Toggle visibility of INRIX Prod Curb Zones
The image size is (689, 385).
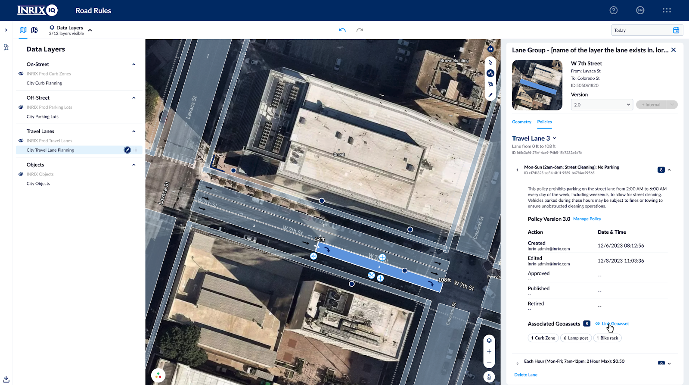coord(21,74)
